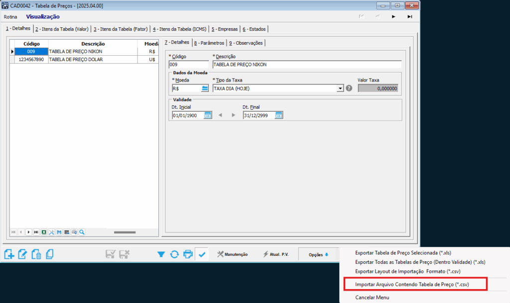510x303 pixels.
Task: Open the Moeda lookup icon
Action: pos(205,88)
